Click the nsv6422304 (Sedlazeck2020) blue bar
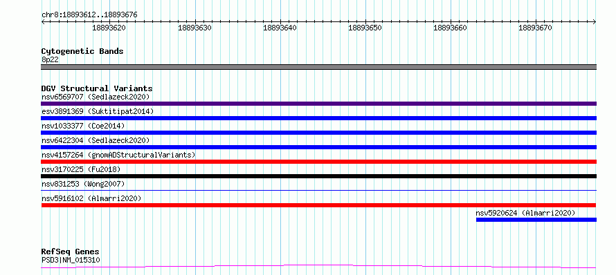The image size is (616, 275). point(318,147)
